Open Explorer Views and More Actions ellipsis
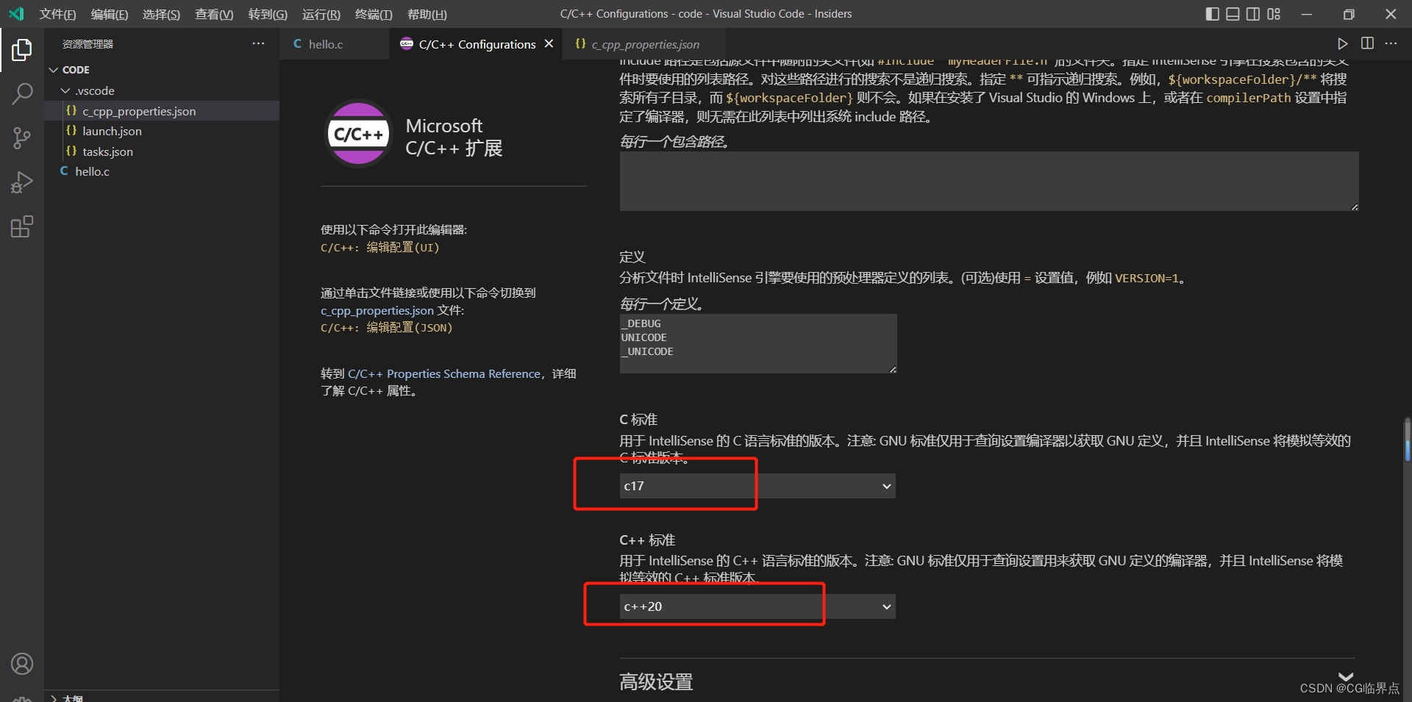The height and width of the screenshot is (702, 1412). pos(258,43)
